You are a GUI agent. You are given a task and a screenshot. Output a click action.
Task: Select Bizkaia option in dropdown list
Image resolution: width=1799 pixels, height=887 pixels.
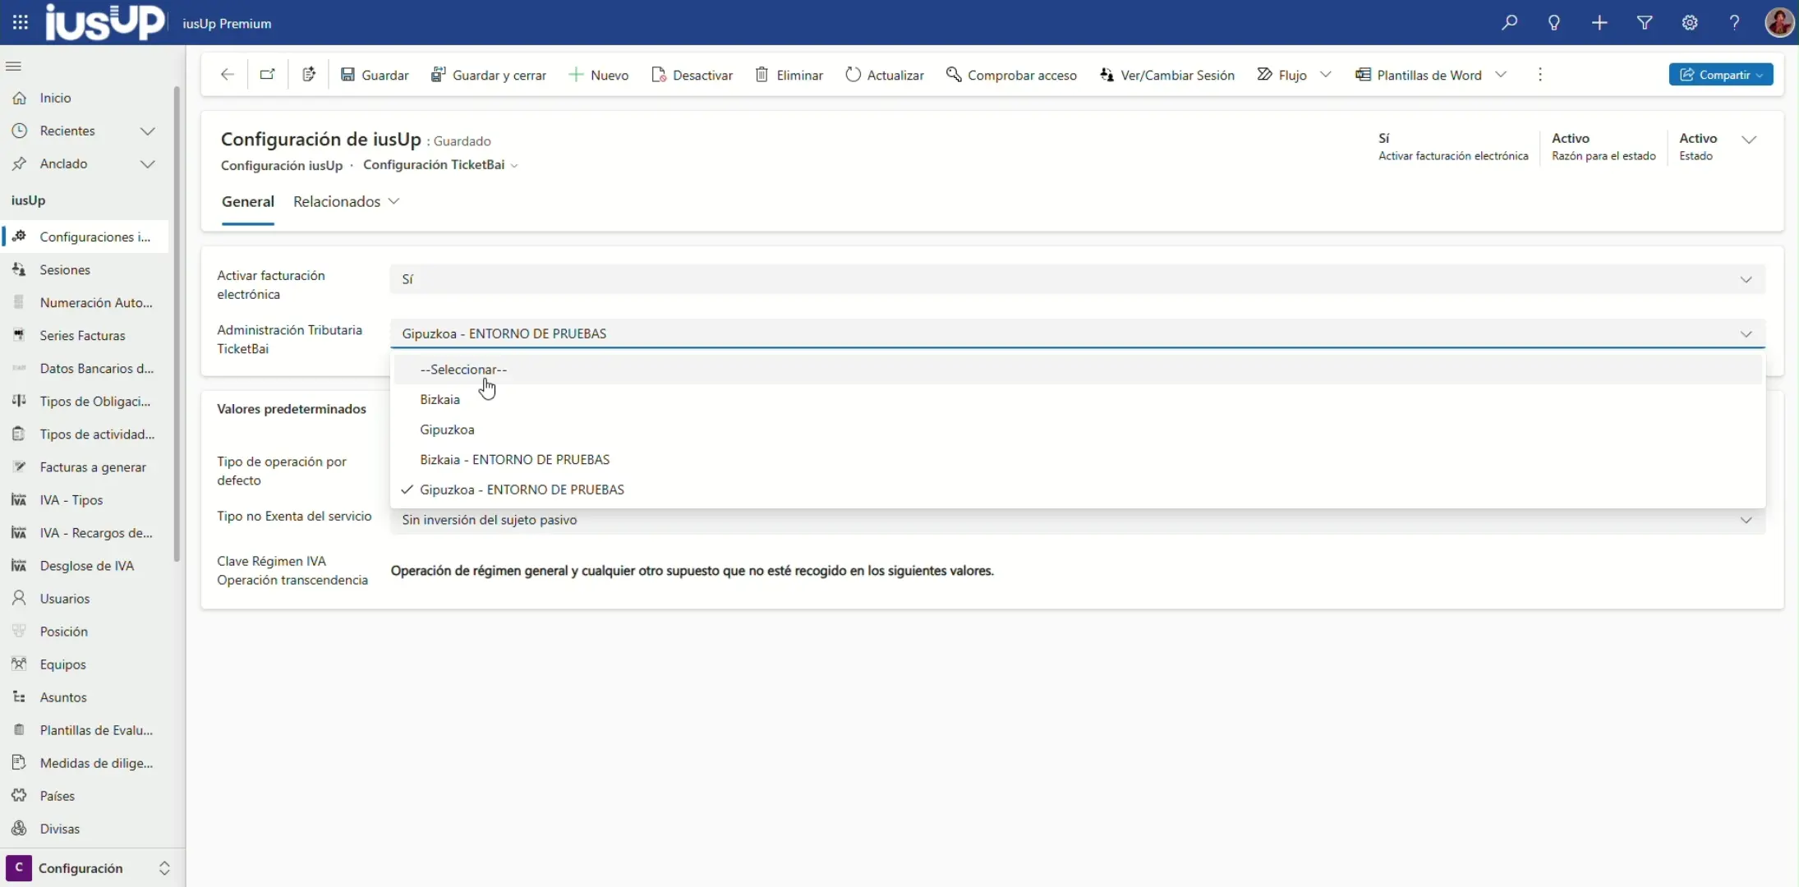[x=439, y=399]
